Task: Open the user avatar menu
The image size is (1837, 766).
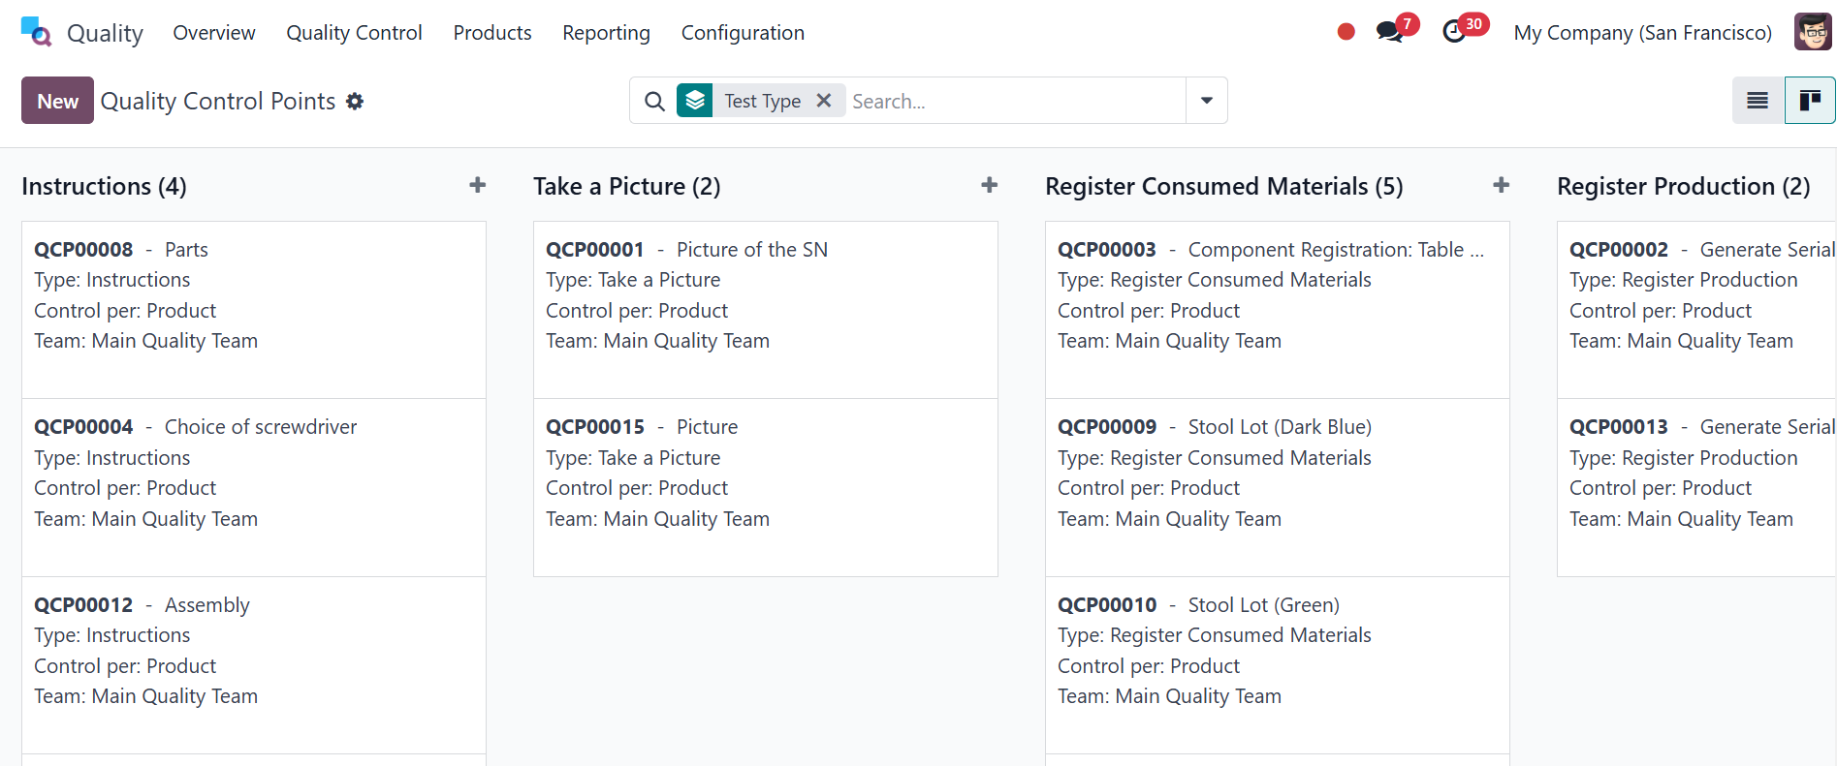Action: click(1812, 32)
